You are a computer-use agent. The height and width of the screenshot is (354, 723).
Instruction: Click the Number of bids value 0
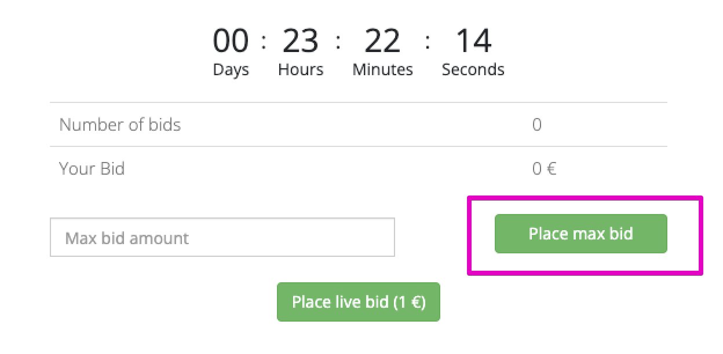(x=537, y=124)
